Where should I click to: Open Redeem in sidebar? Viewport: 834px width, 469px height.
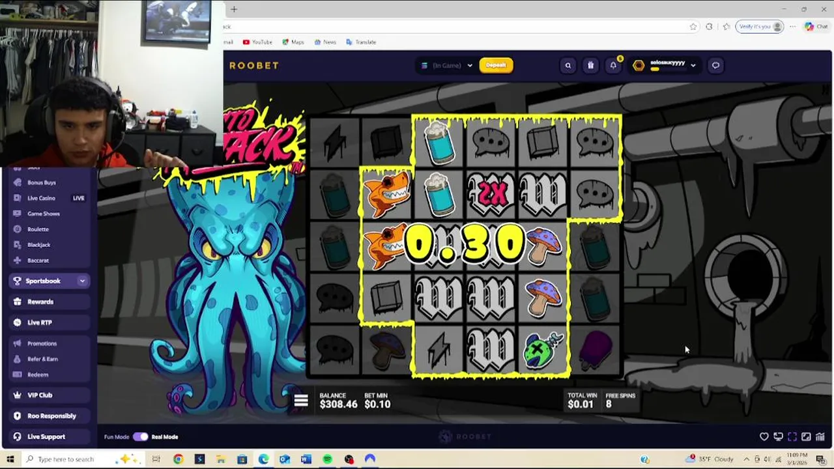(38, 375)
